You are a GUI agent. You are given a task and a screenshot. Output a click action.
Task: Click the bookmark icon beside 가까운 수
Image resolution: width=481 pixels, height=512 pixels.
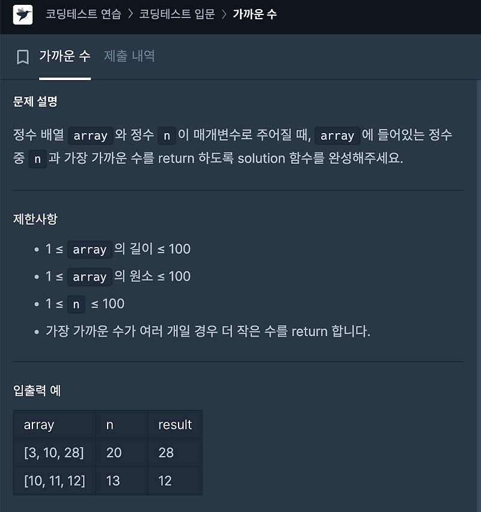(21, 55)
